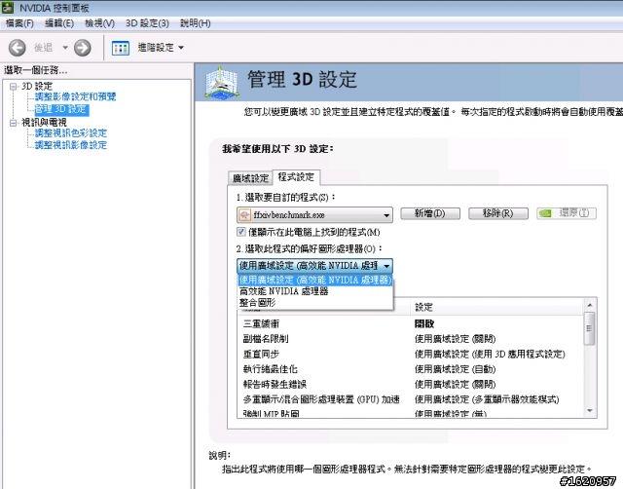Click the 設定 column header
The width and height of the screenshot is (623, 489).
(x=496, y=307)
